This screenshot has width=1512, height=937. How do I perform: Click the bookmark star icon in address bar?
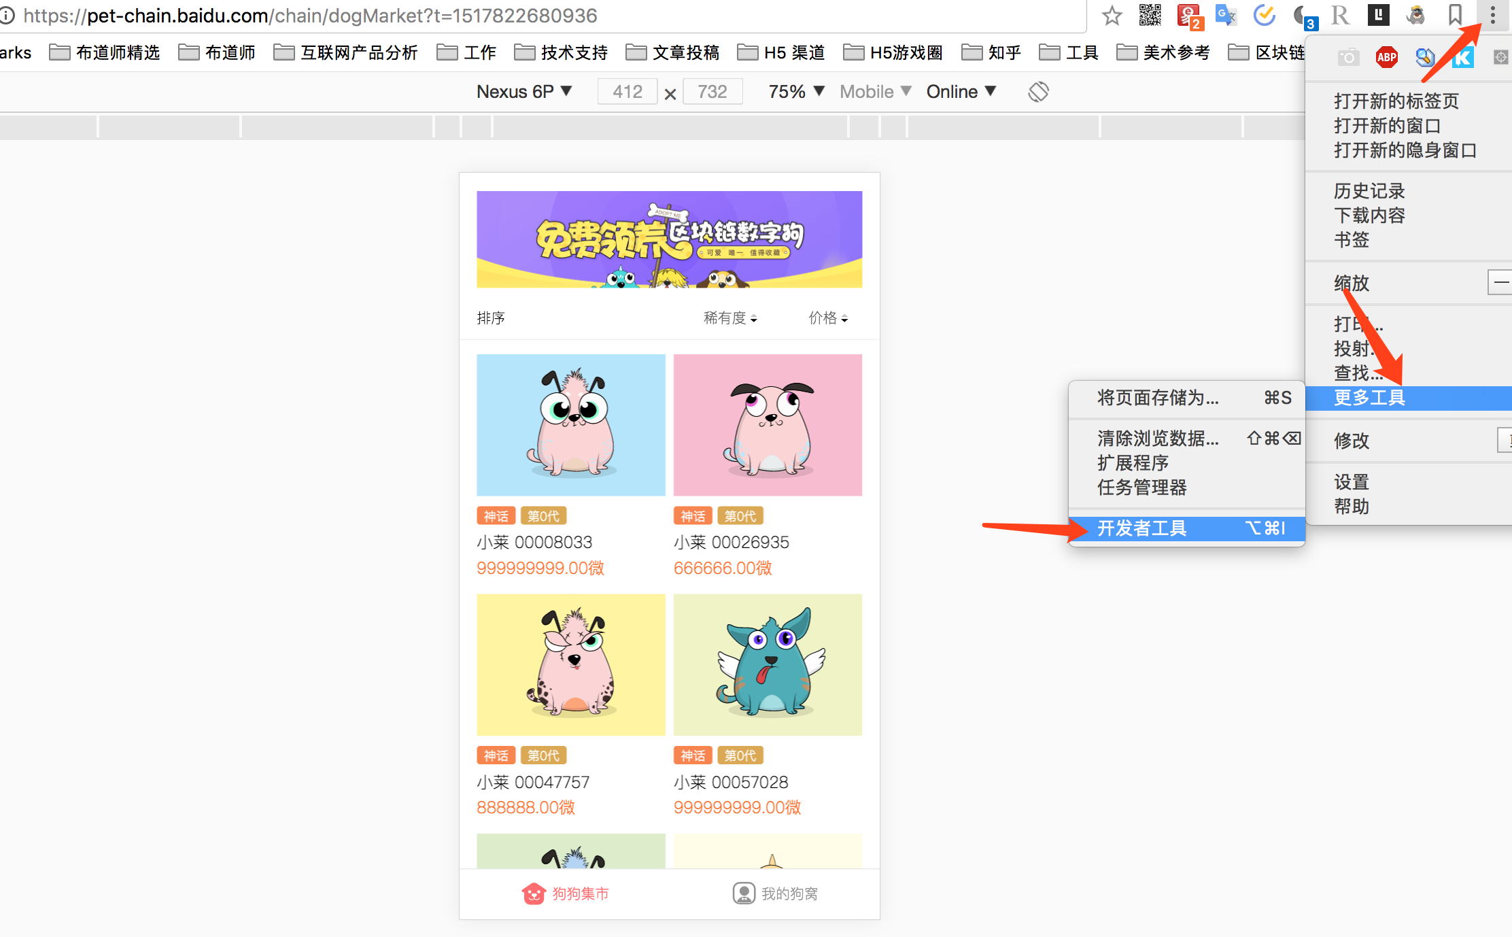(x=1112, y=16)
